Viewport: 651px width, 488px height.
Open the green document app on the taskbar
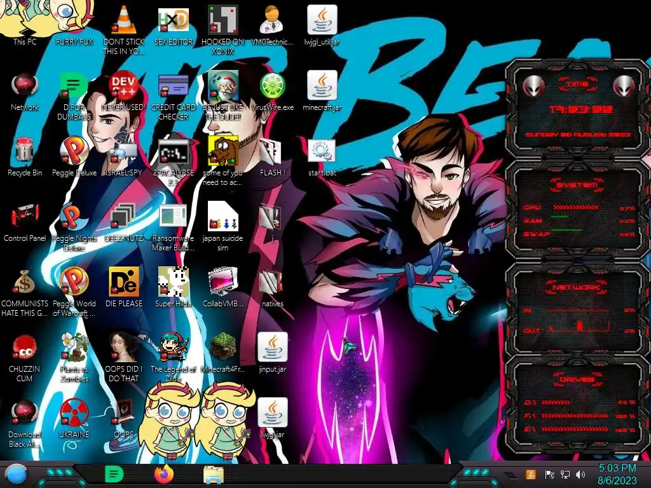(x=114, y=474)
